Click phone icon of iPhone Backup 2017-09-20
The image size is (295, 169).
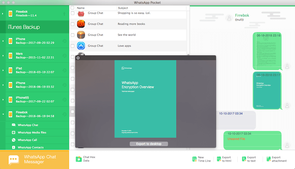click(x=11, y=41)
